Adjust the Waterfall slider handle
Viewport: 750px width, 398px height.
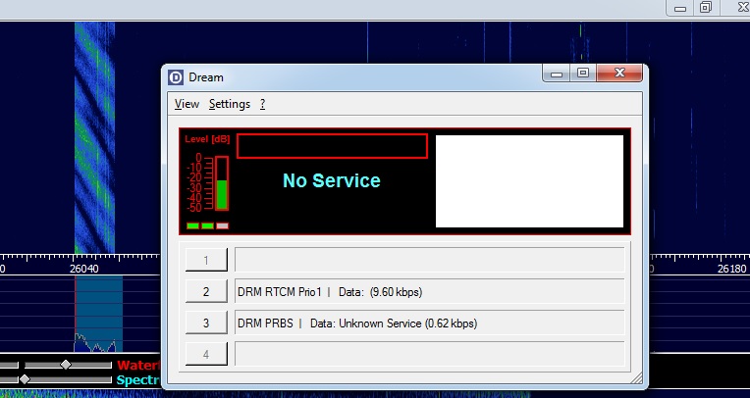[x=66, y=365]
